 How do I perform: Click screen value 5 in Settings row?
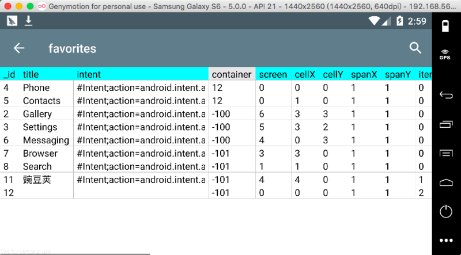tap(262, 127)
